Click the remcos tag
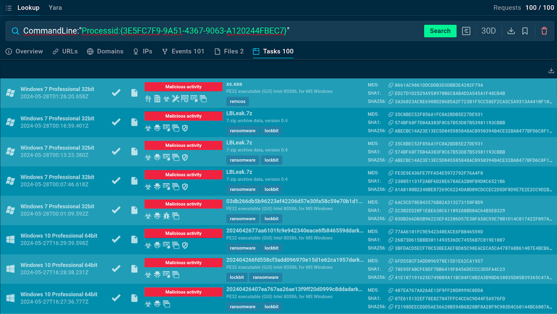Screen dimensions: 557x314 [237, 101]
